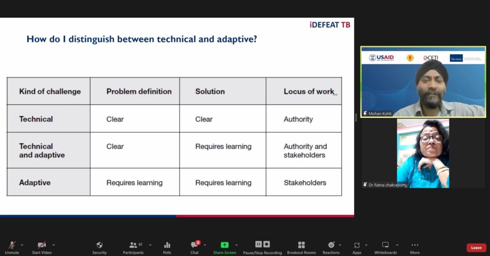Click the green Share Screen icon
Screen dimensions: 490x256
(224, 245)
